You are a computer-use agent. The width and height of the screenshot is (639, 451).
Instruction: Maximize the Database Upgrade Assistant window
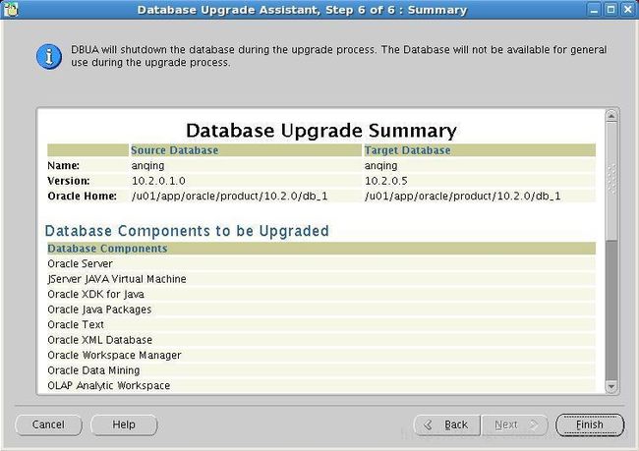(610, 10)
